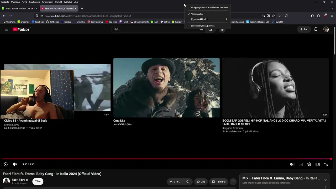Open the extensions puzzle icon
The height and width of the screenshot is (189, 336).
click(319, 16)
